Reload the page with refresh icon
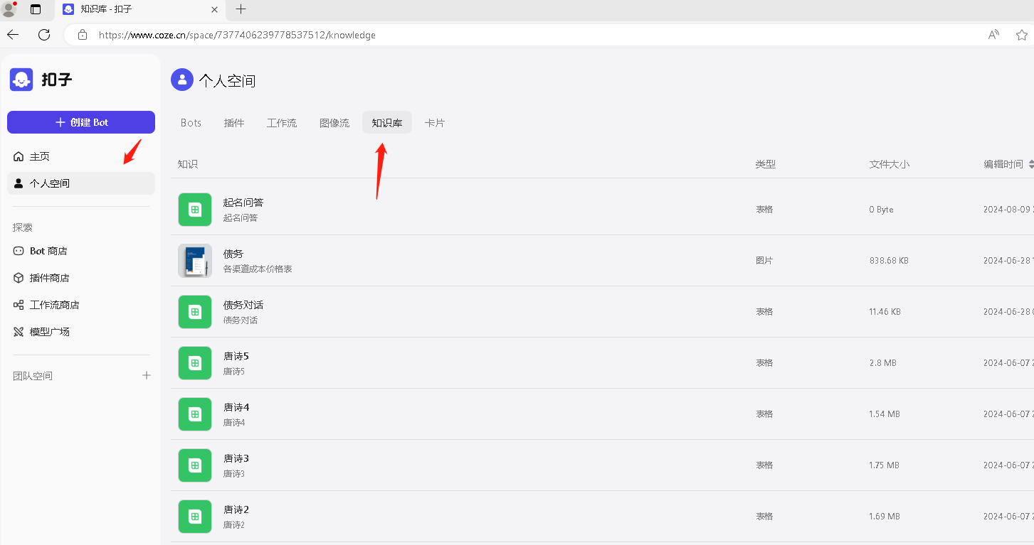This screenshot has height=545, width=1034. coord(44,35)
